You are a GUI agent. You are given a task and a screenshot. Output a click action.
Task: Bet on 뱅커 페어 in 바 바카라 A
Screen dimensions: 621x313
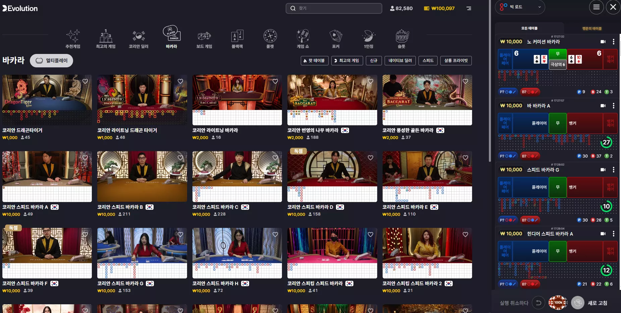pos(611,123)
